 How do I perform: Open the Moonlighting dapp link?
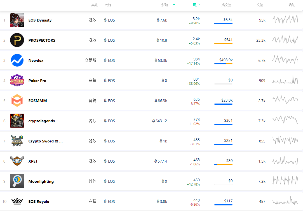(x=41, y=181)
